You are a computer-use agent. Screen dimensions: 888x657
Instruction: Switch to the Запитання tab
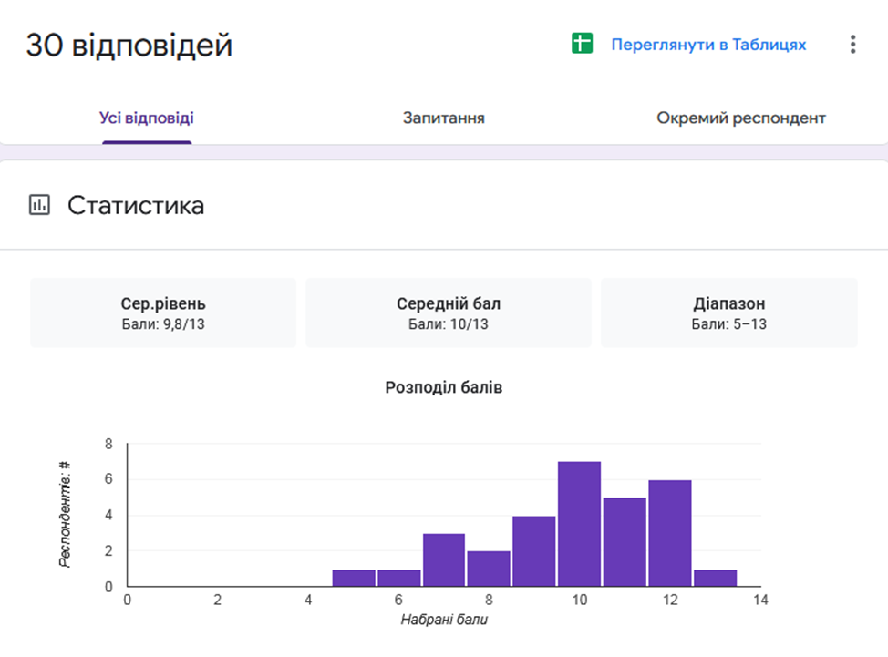(x=443, y=118)
